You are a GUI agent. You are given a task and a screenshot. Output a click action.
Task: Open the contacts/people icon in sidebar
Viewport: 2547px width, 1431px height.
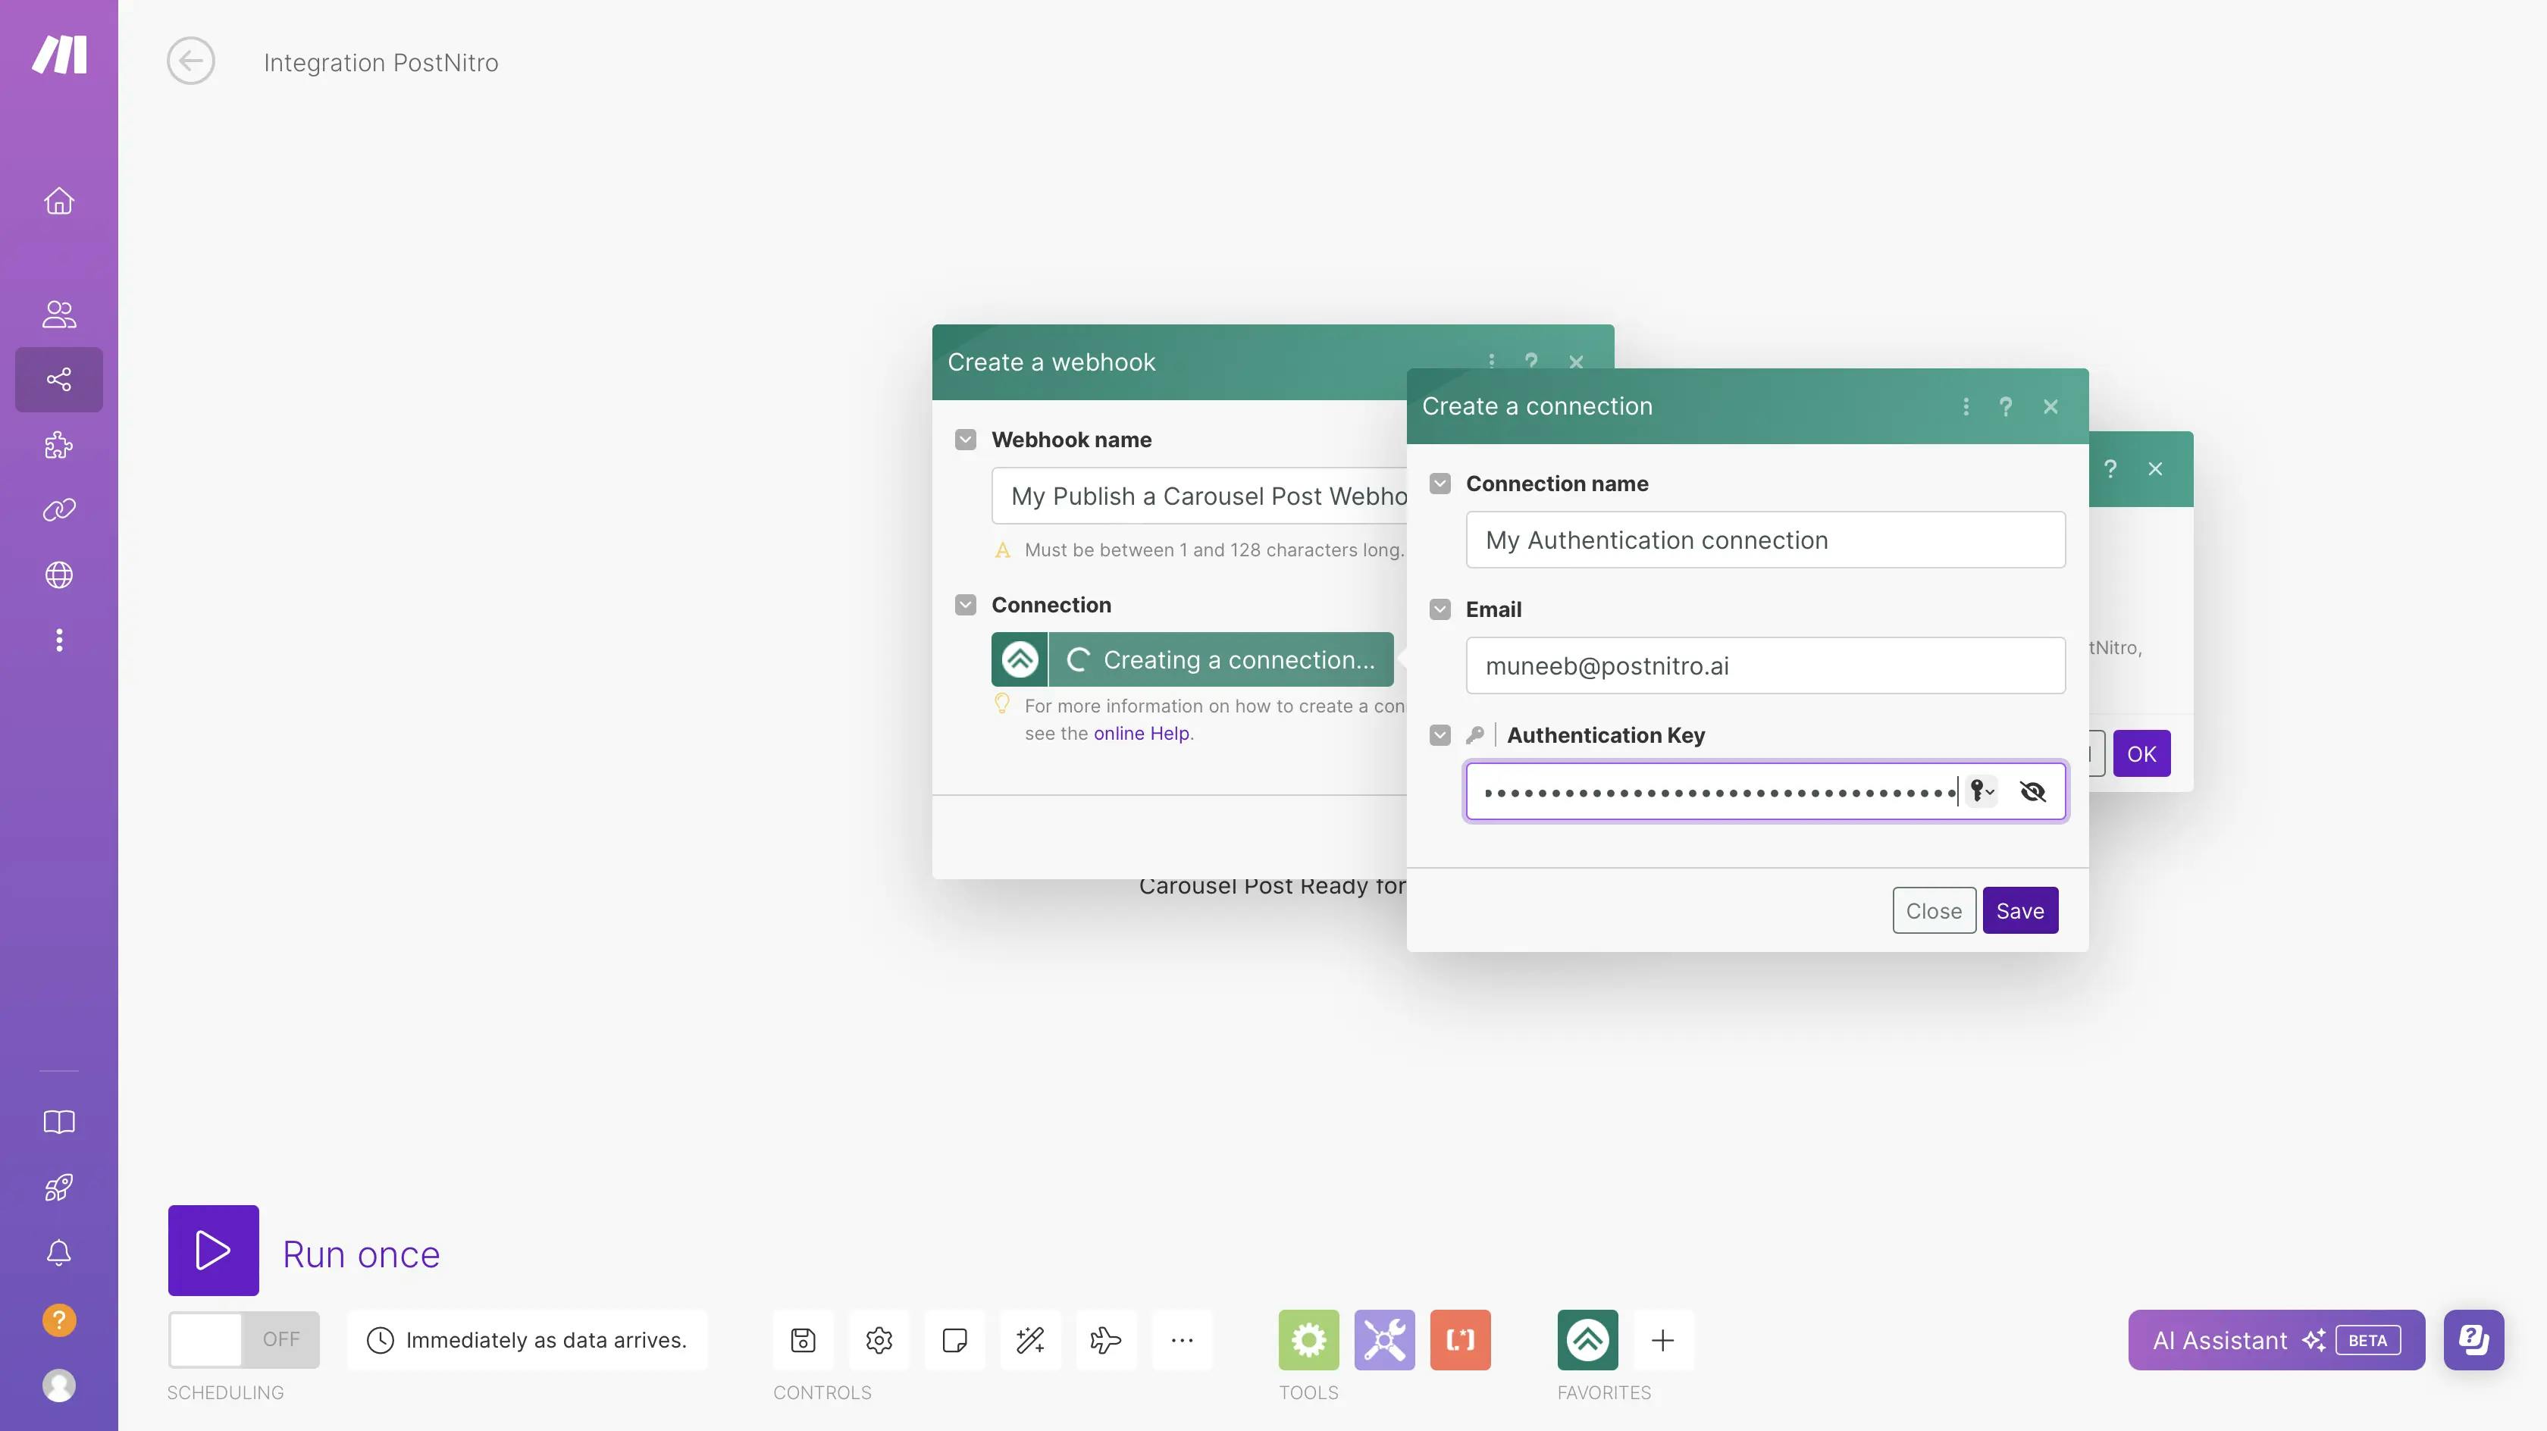pos(58,313)
